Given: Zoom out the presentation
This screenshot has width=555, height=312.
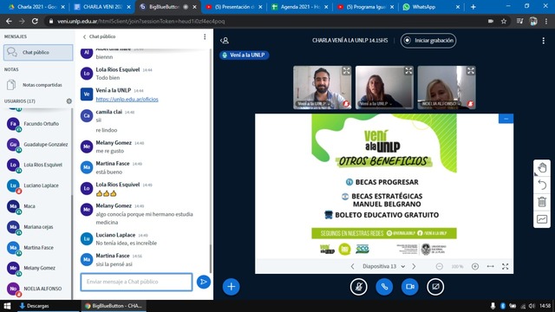Looking at the screenshot, I should [440, 266].
